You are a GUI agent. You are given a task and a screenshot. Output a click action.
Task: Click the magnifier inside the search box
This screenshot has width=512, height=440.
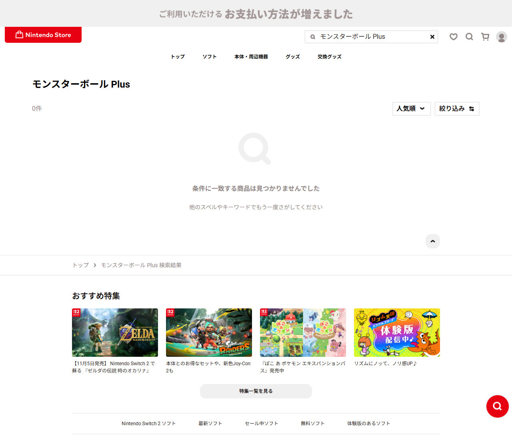(313, 37)
